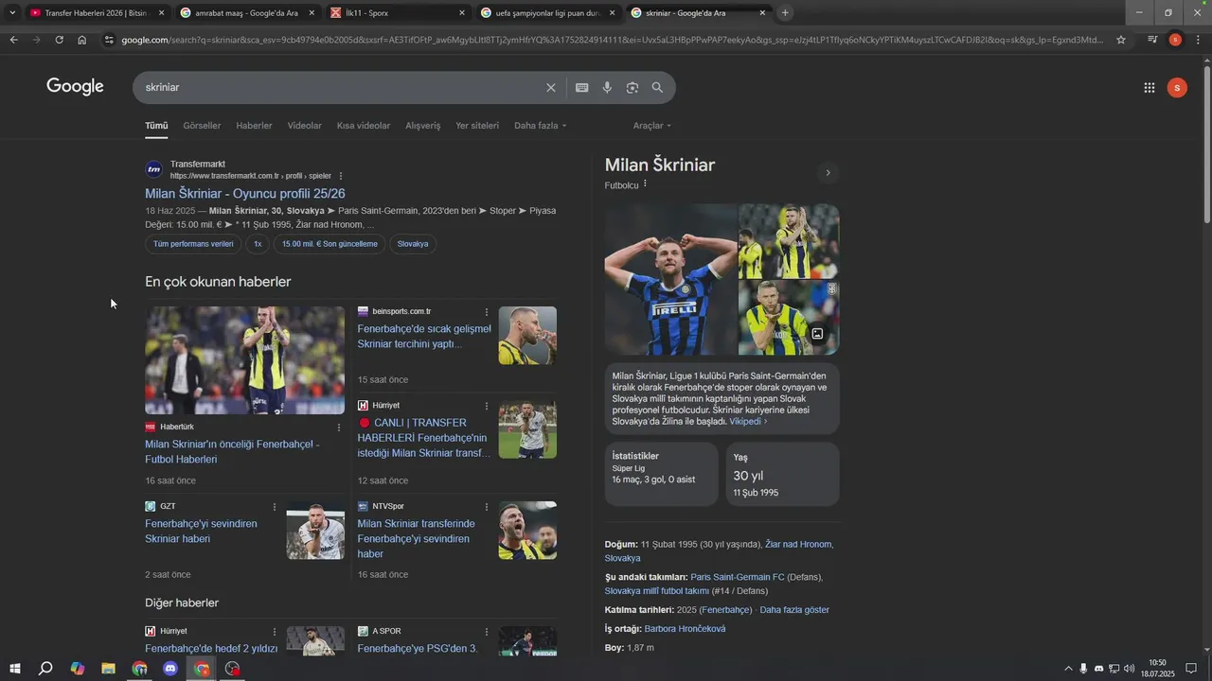Open the browser home page
The height and width of the screenshot is (681, 1212).
[82, 40]
